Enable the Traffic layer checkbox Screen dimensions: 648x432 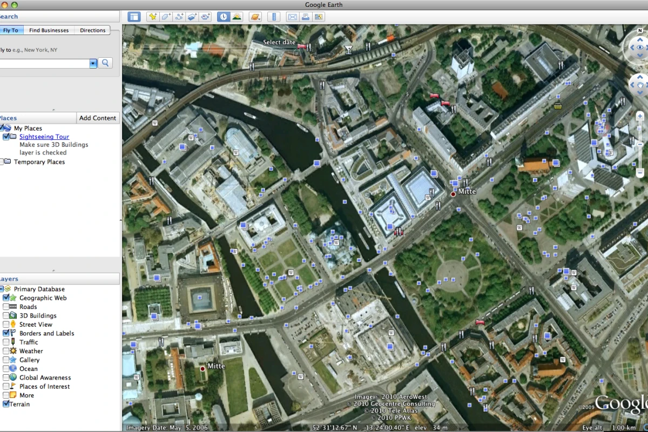point(6,342)
